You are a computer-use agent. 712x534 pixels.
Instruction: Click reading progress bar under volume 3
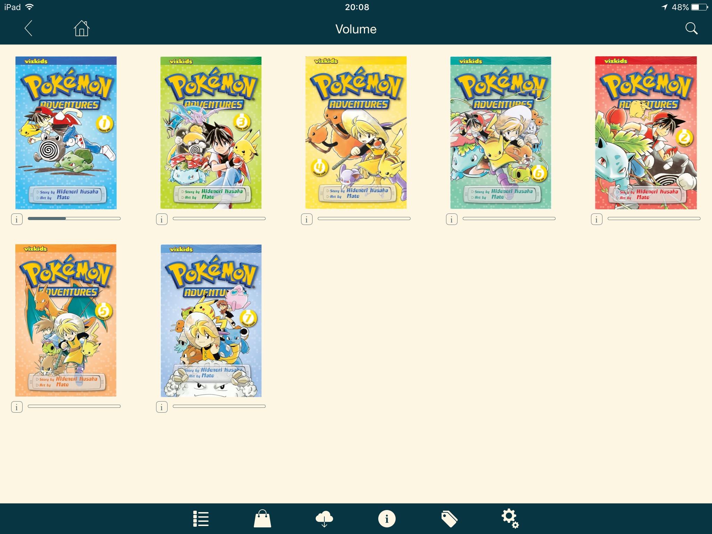(x=219, y=219)
